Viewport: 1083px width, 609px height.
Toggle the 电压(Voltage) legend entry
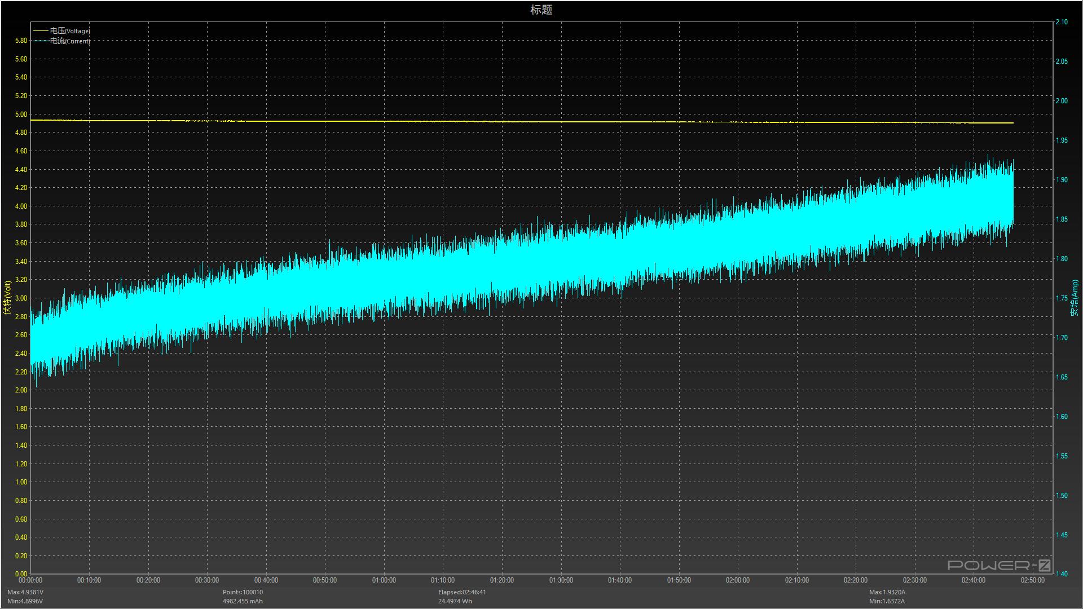70,31
